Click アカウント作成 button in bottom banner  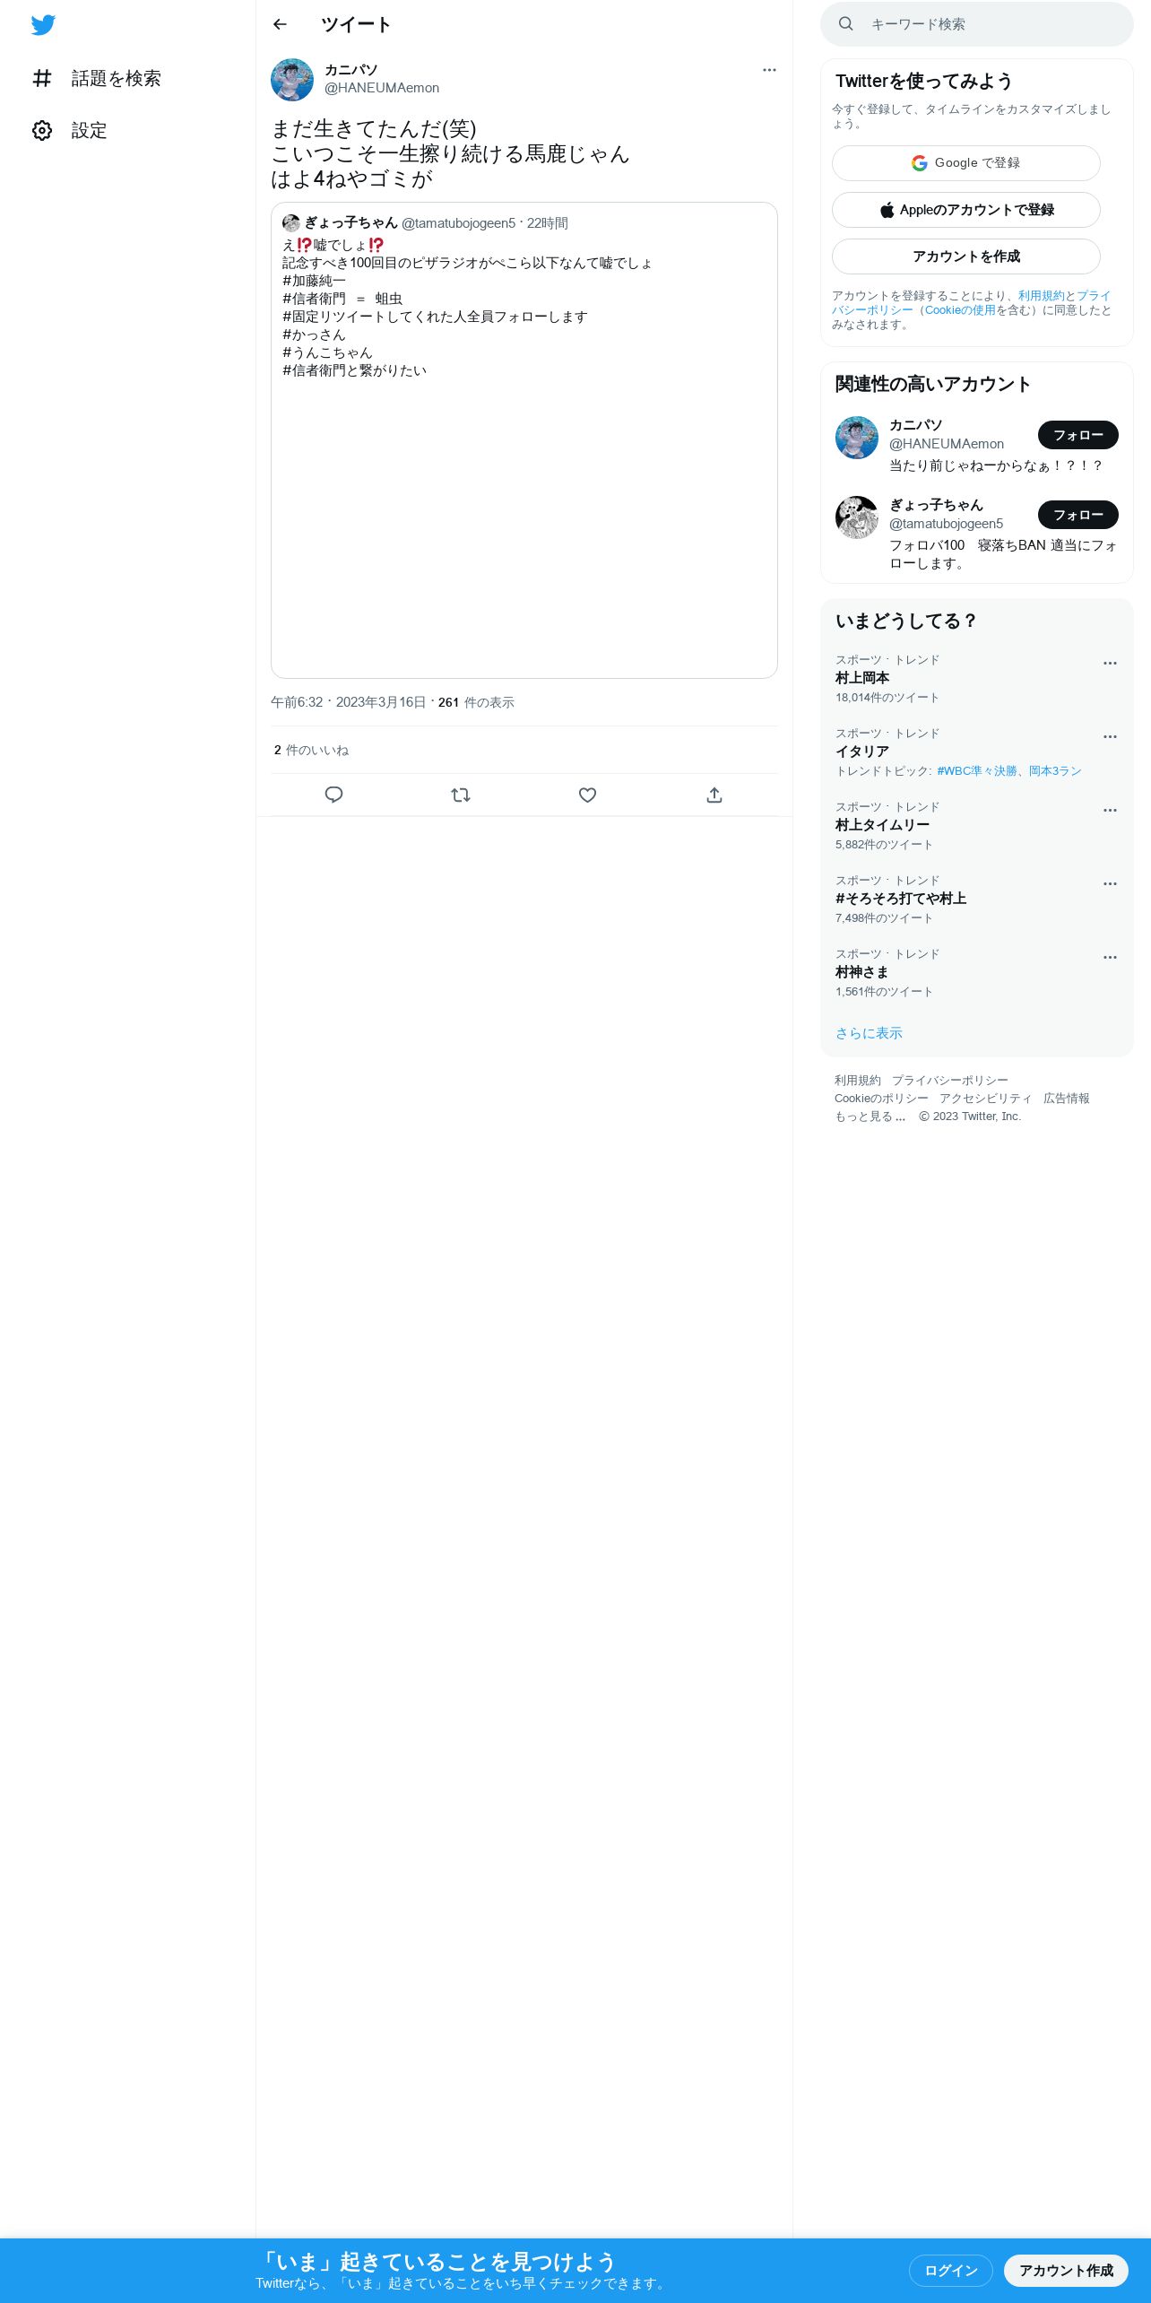tap(1066, 2271)
